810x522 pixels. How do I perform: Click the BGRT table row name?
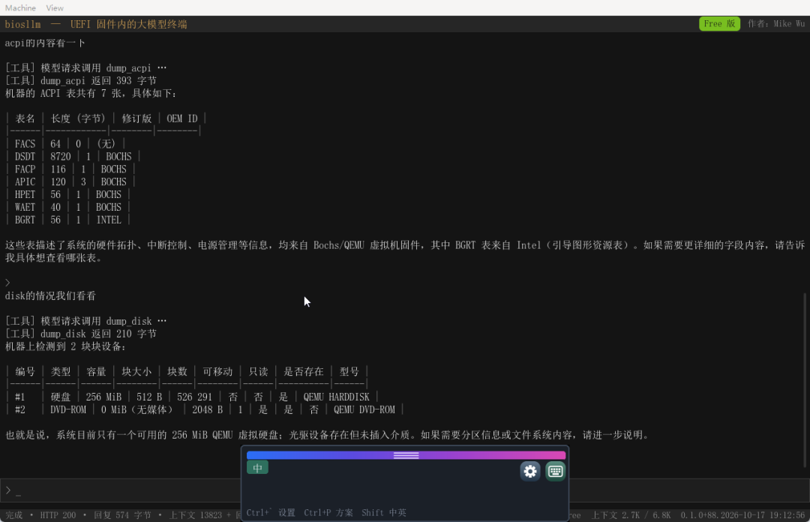[x=25, y=220]
